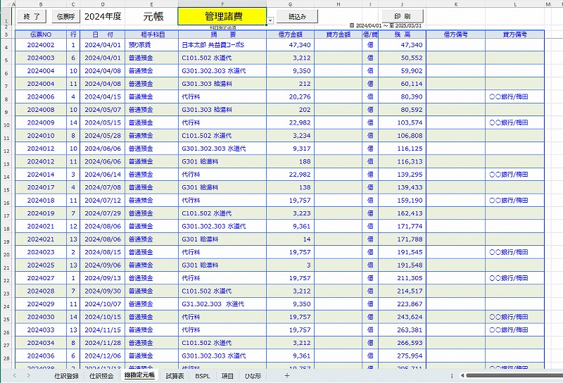Image resolution: width=563 pixels, height=383 pixels.
Task: Open the 項目 sheet tab
Action: 227,376
